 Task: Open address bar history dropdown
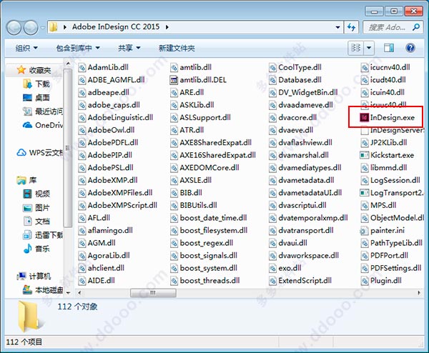(338, 27)
